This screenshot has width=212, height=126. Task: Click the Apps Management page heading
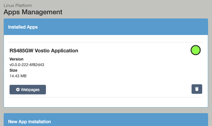point(33,12)
